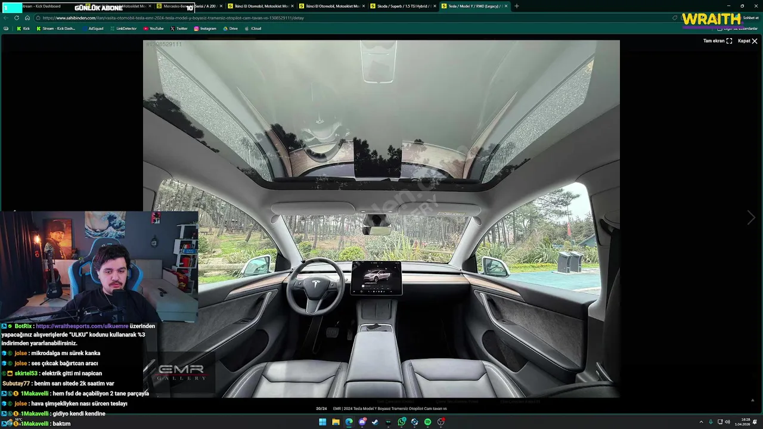
Task: Close the photo viewer with Kapat
Action: (748, 41)
